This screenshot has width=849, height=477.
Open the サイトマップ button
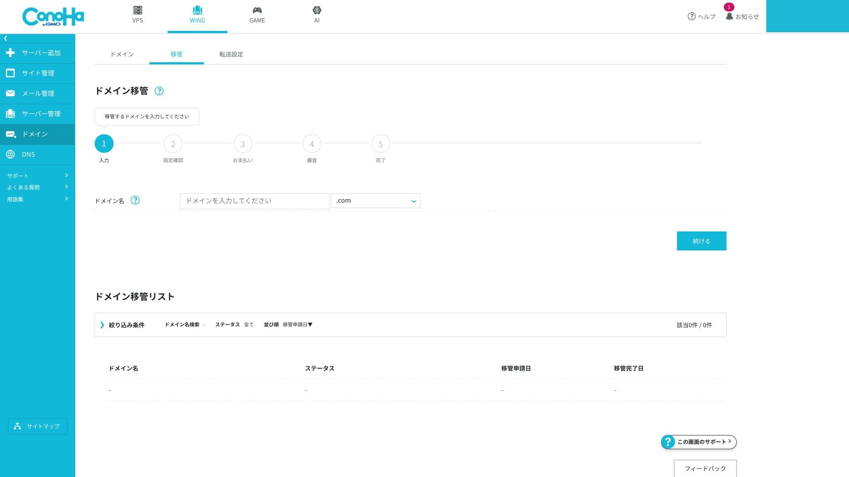click(38, 426)
